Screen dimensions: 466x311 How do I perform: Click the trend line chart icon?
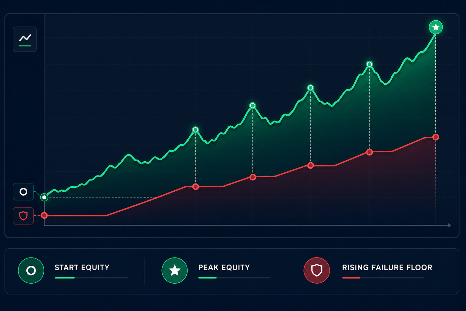pos(25,39)
